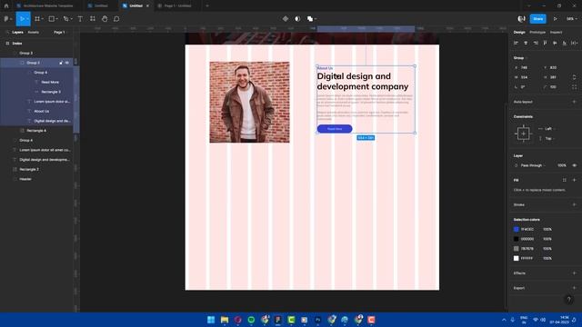
Task: Switch to the Layers tab
Action: [17, 33]
